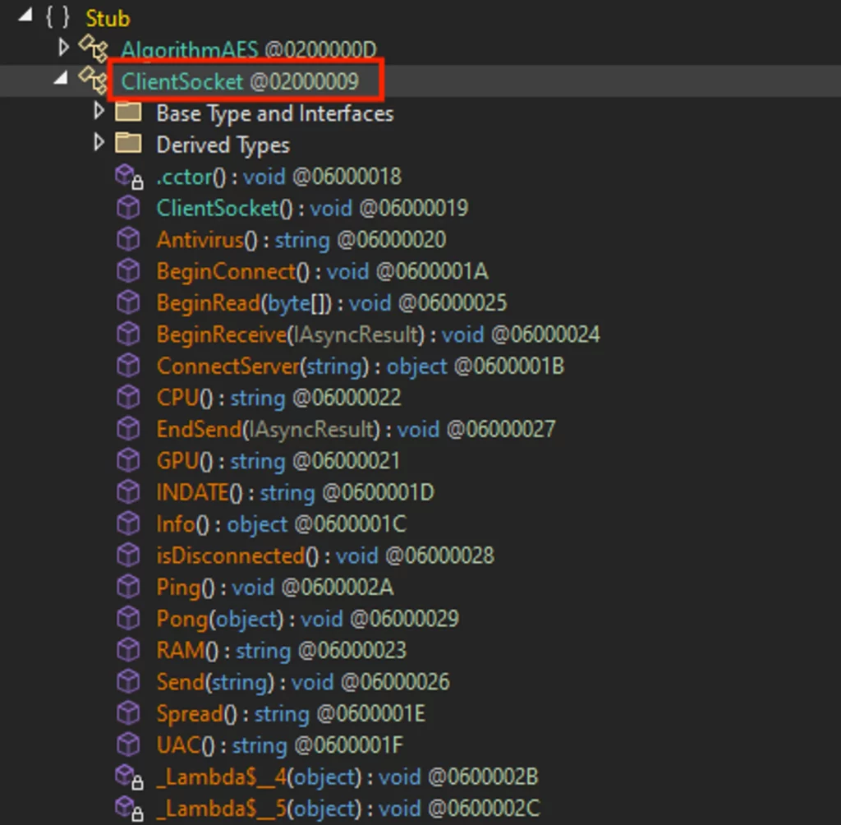Expand the Derived Types folder arrow

[99, 143]
